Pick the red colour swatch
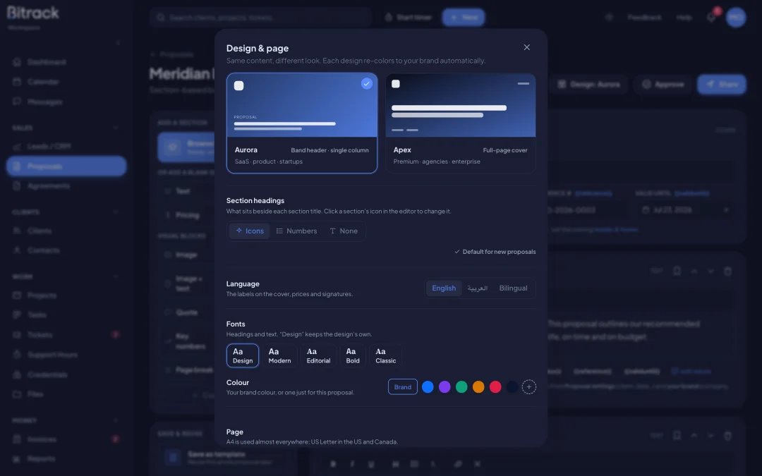 point(495,387)
